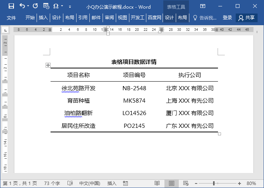The image size is (264, 188).
Task: Click the proofing errors icon in status bar
Action: 70,183
